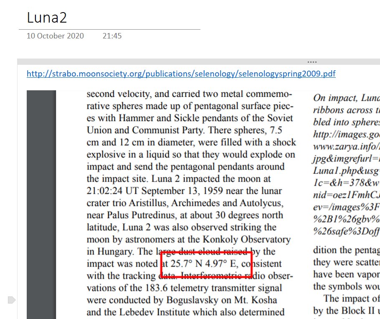Click the embedded PDF article image
Viewport: 380px width, 319px height.
[203, 204]
